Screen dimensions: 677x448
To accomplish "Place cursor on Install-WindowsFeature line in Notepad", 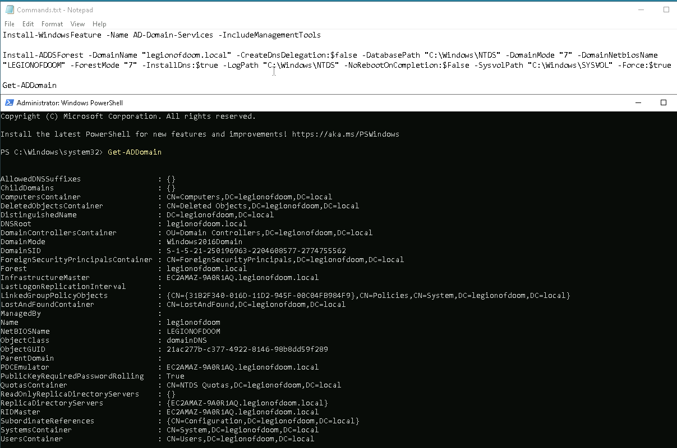I will coord(162,35).
